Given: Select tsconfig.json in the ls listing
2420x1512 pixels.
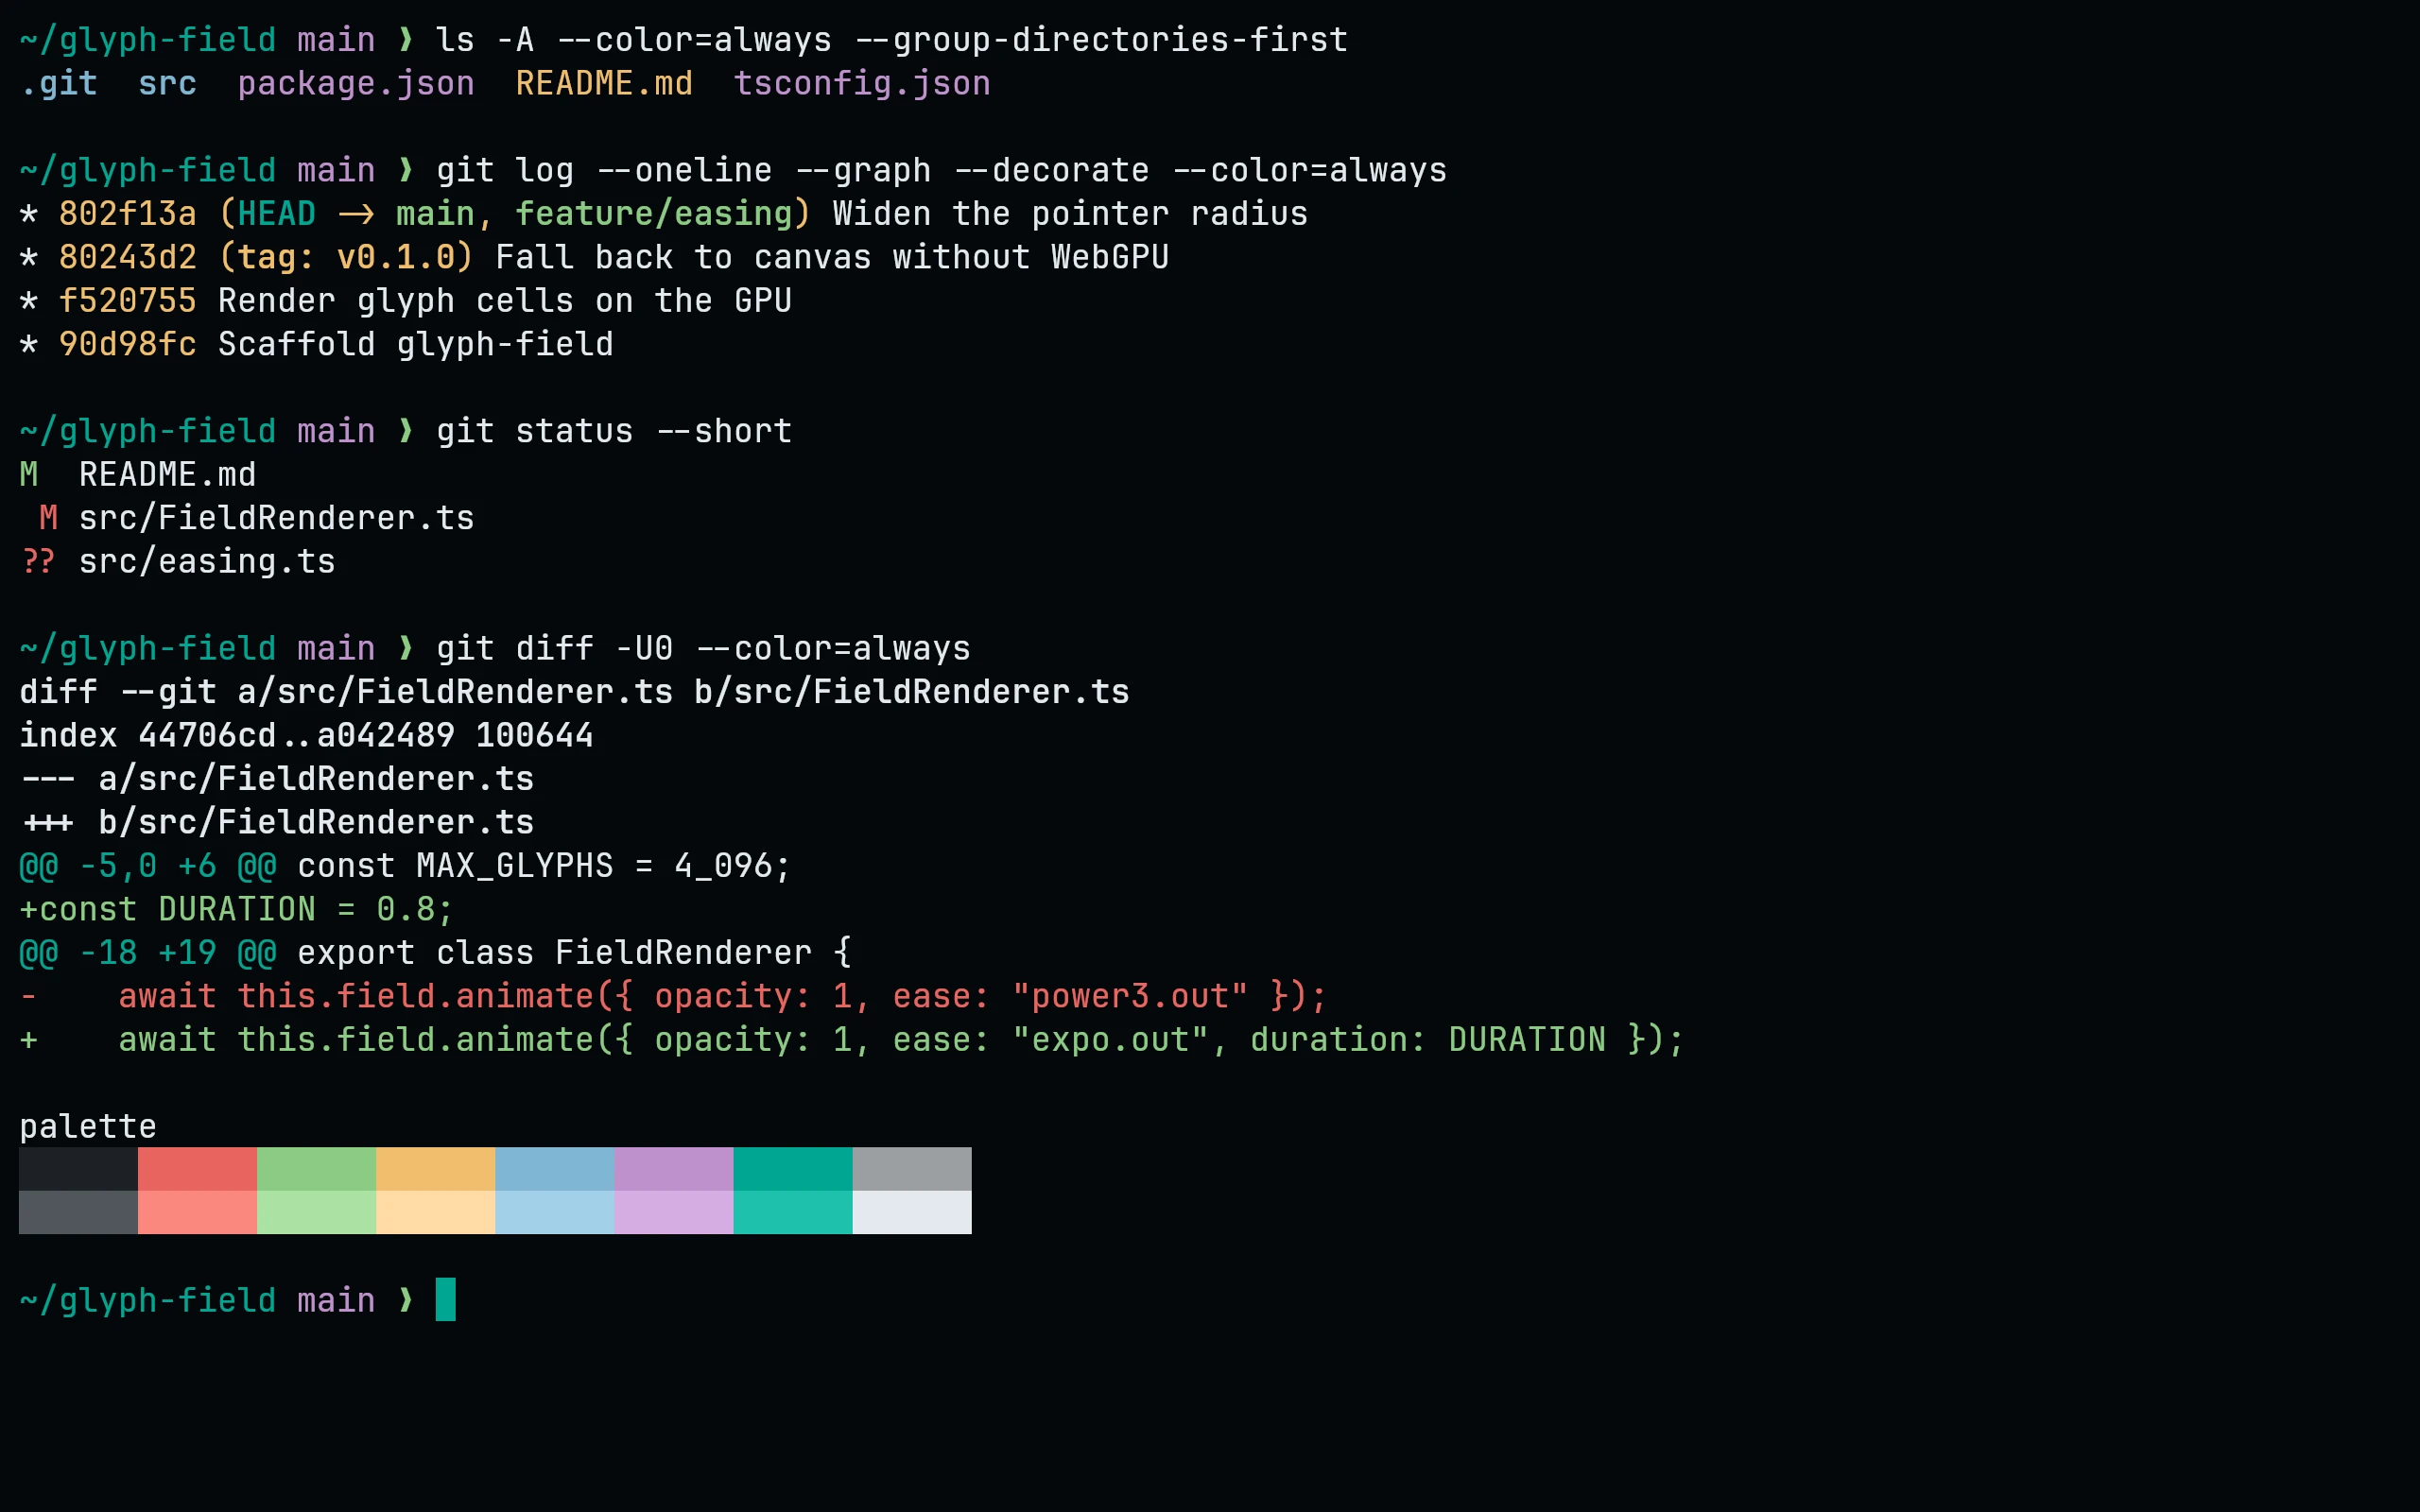Looking at the screenshot, I should [x=862, y=83].
